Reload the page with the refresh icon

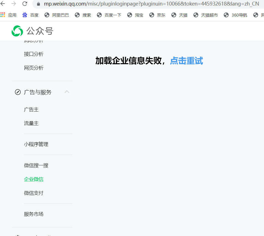point(25,4)
